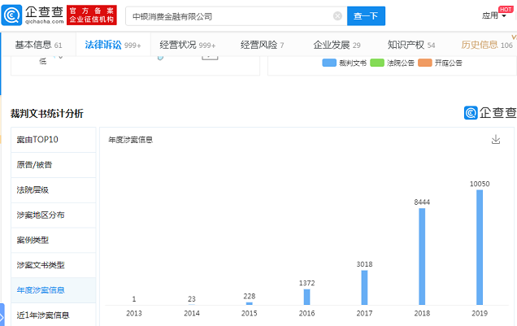Click the 官方备案企业征信机构 red badge

pyautogui.click(x=92, y=15)
